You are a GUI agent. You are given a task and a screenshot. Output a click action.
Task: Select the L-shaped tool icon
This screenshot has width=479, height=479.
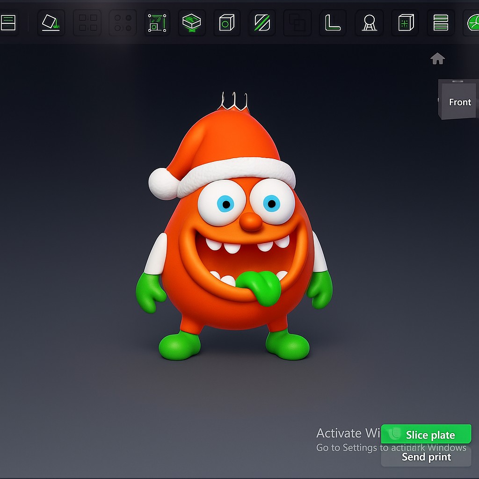pos(333,22)
